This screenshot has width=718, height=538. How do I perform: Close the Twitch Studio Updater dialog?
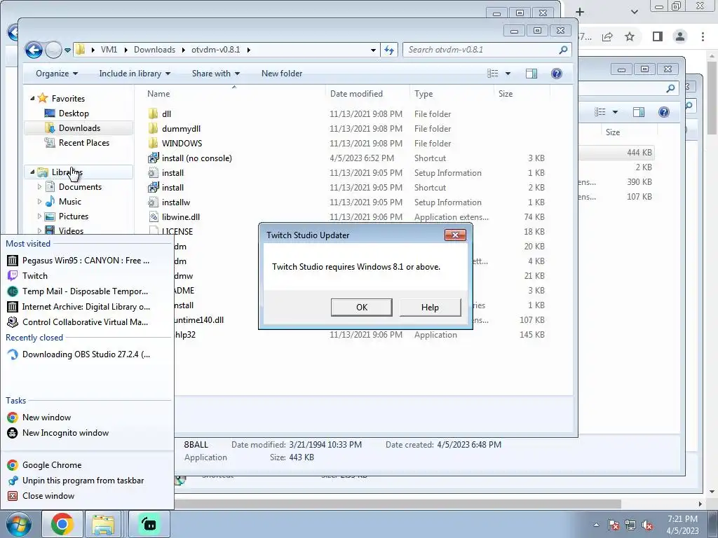click(455, 235)
